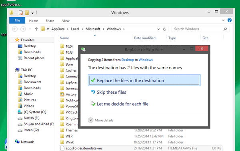Open the File ribbon tab
Image resolution: width=240 pixels, height=151 pixels.
pos(17,20)
